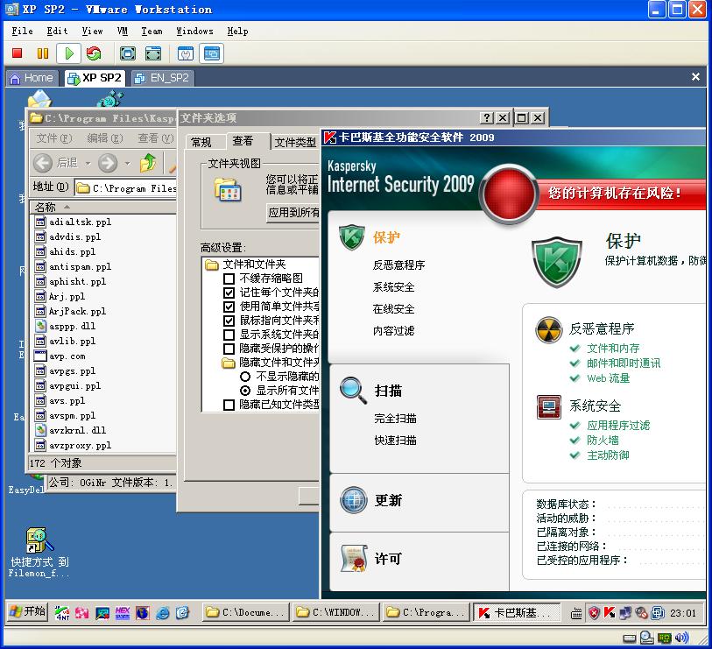Click the red Power Off button in VMware toolbar

[18, 53]
